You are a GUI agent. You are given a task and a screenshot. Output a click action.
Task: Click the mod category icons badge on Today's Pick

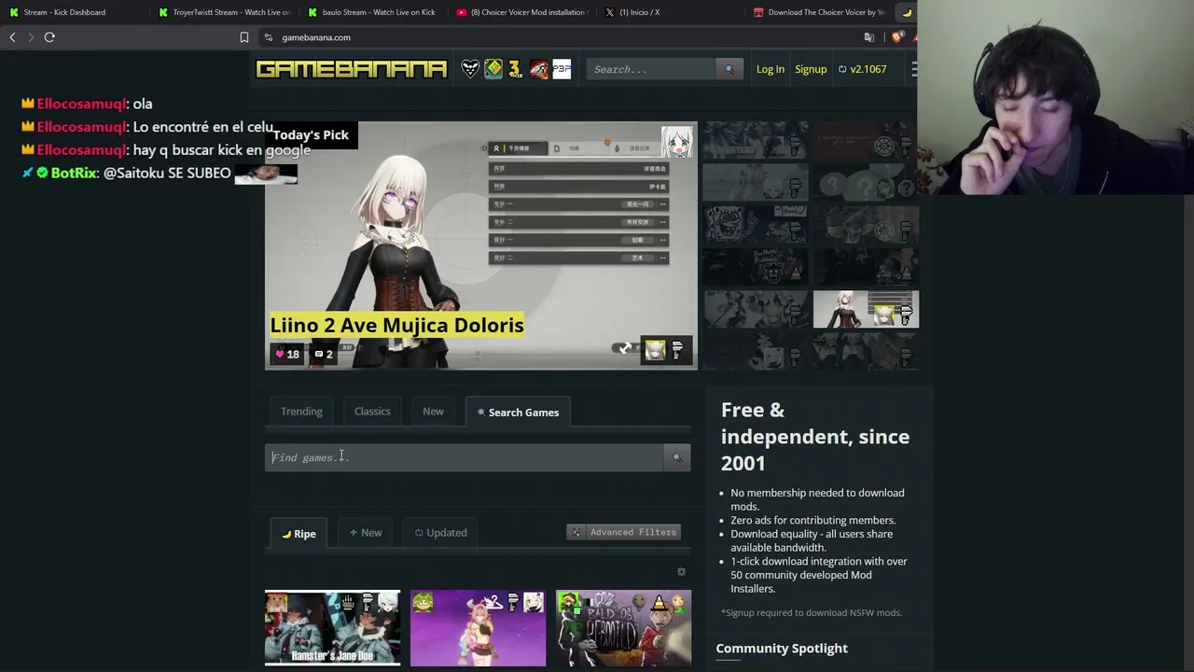click(666, 350)
